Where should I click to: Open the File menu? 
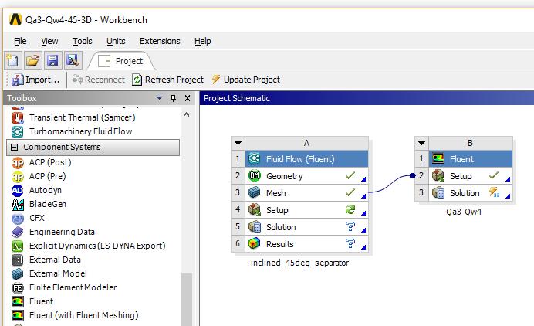tap(20, 41)
